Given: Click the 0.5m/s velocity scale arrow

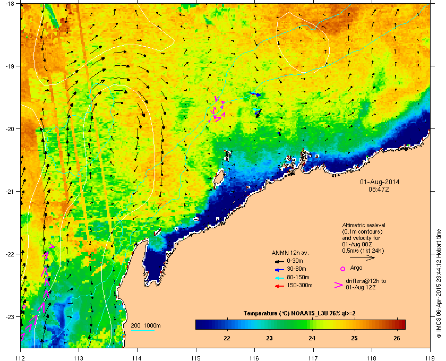Looking at the screenshot, I should coord(362,257).
